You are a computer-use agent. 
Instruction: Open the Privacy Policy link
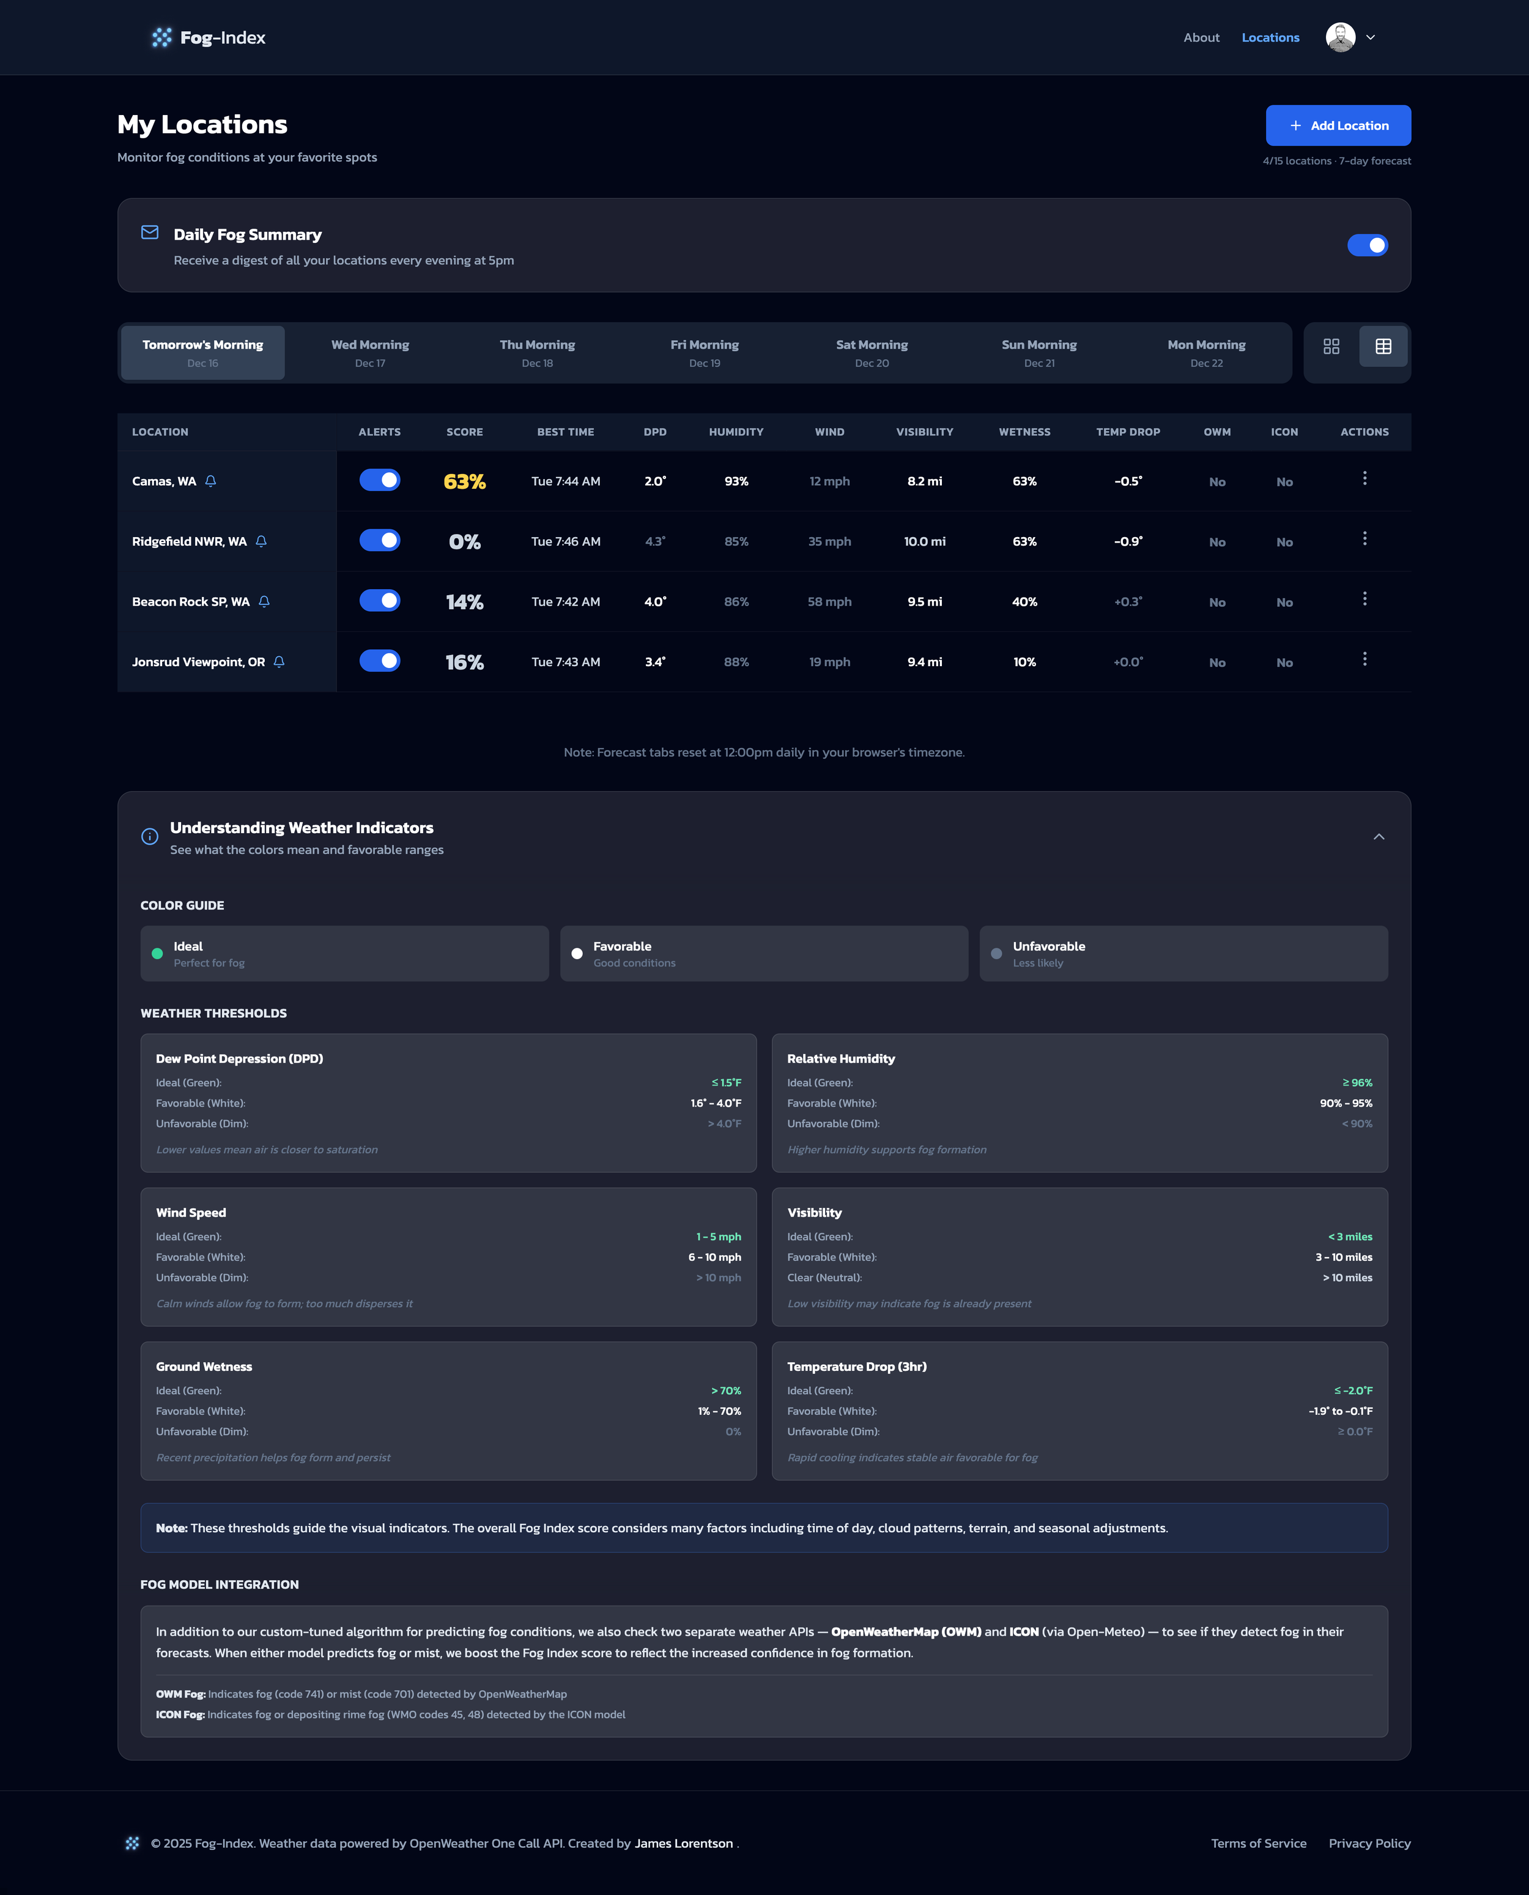coord(1369,1843)
